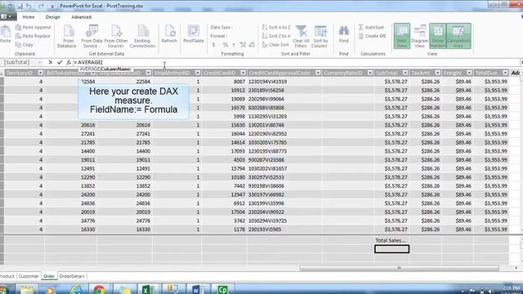Click Clear Sort in the ribbon

click(x=275, y=45)
